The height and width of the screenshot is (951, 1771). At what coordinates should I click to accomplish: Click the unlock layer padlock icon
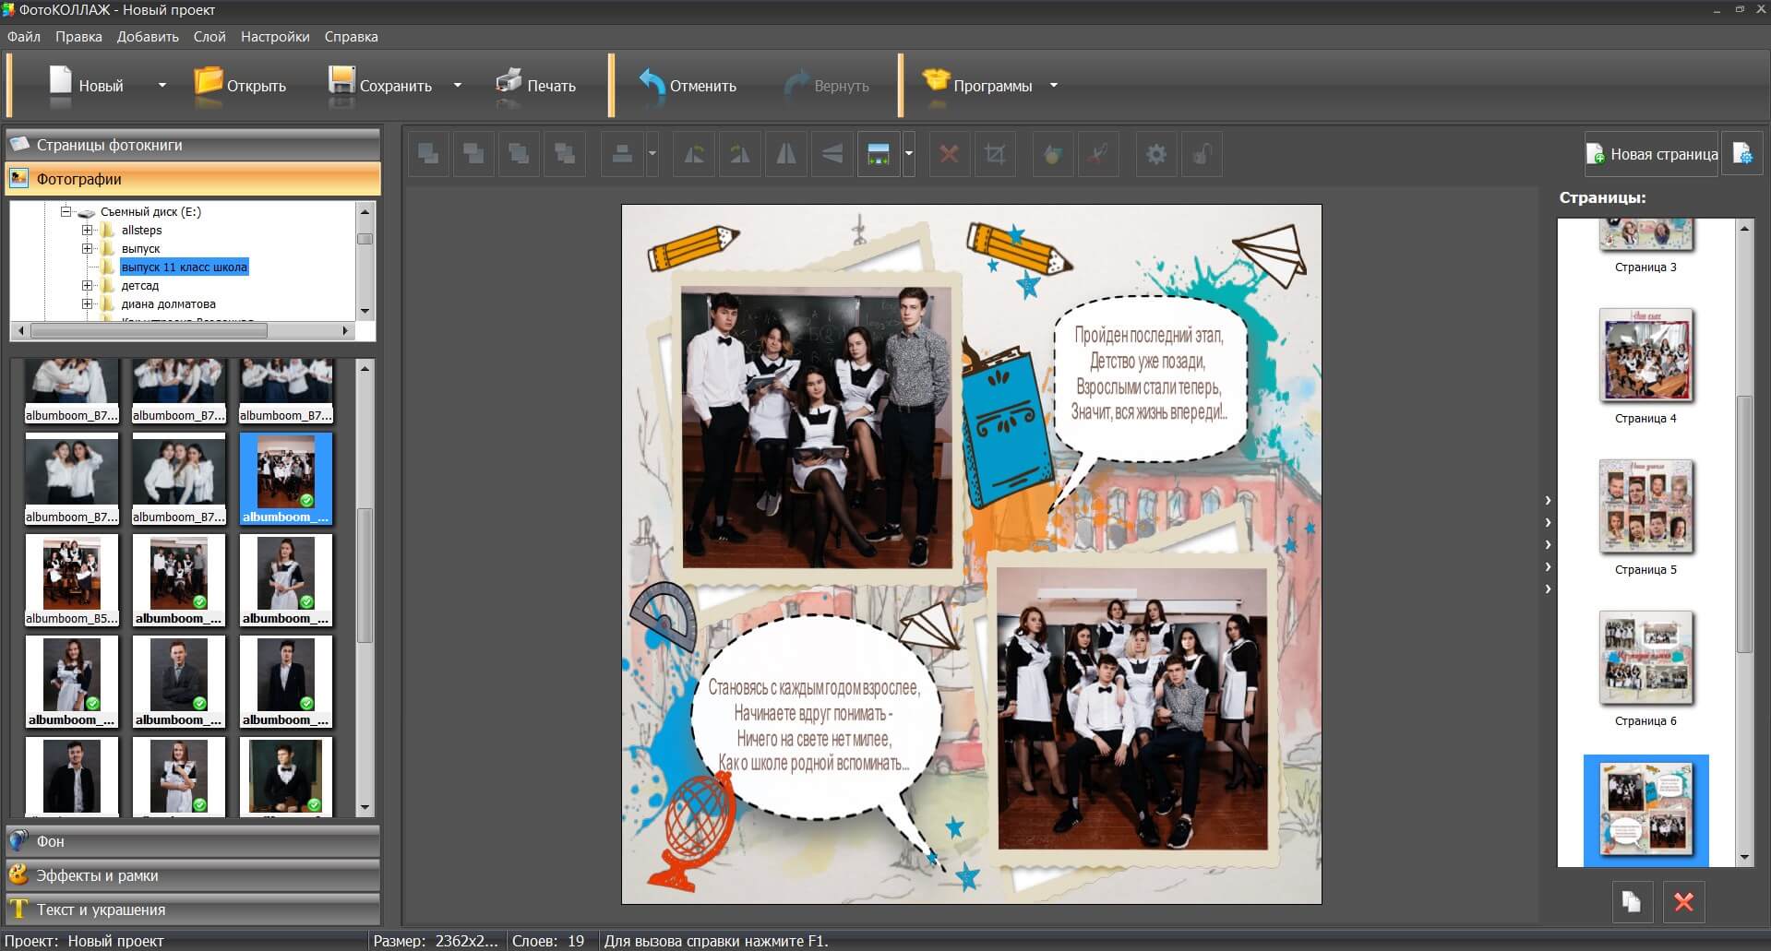(1202, 154)
